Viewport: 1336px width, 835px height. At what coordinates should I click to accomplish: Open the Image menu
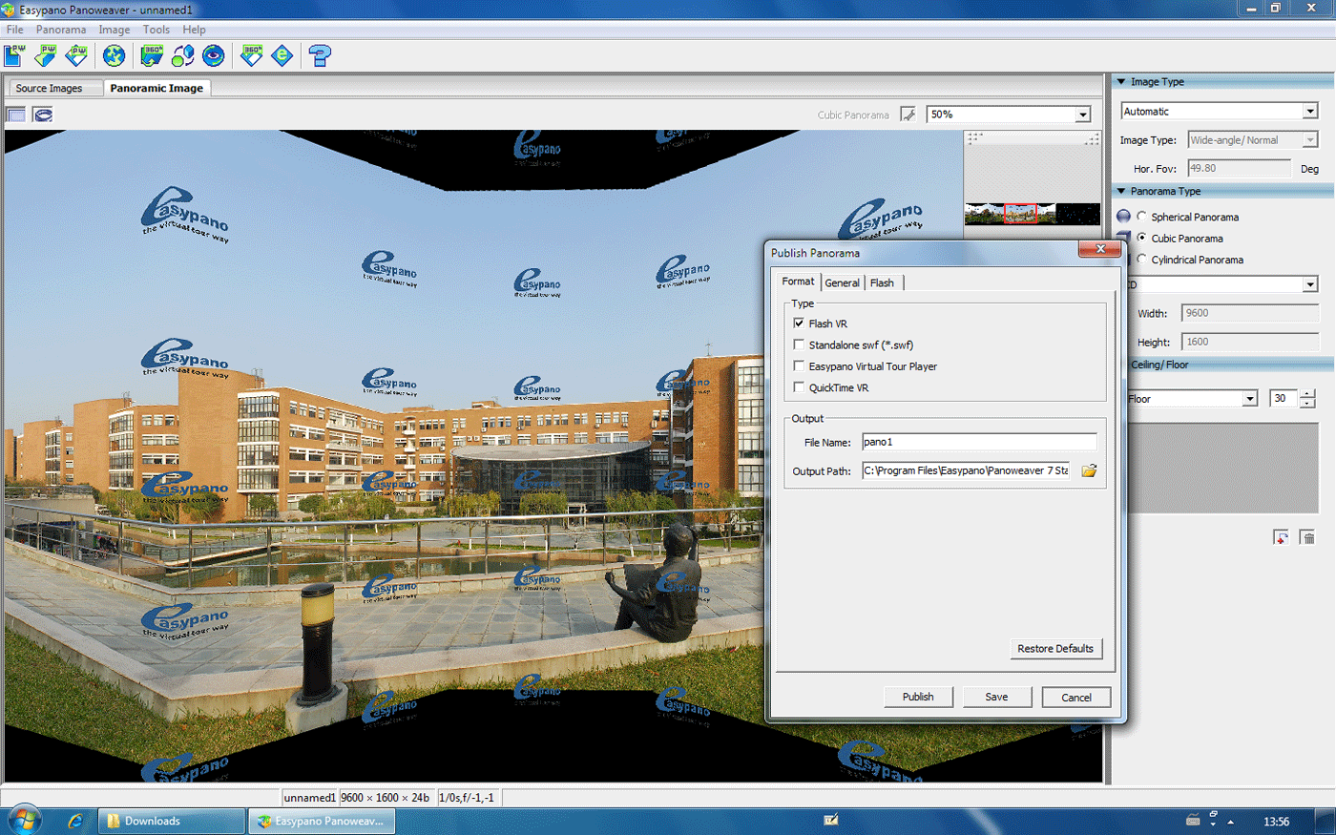click(x=115, y=30)
